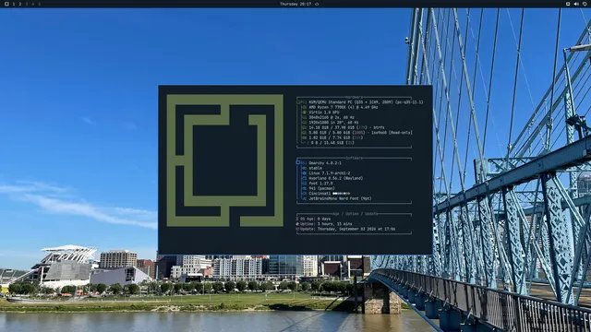Click the Age / Uptime / Update header
Screen dimensions: 591x332
point(355,214)
